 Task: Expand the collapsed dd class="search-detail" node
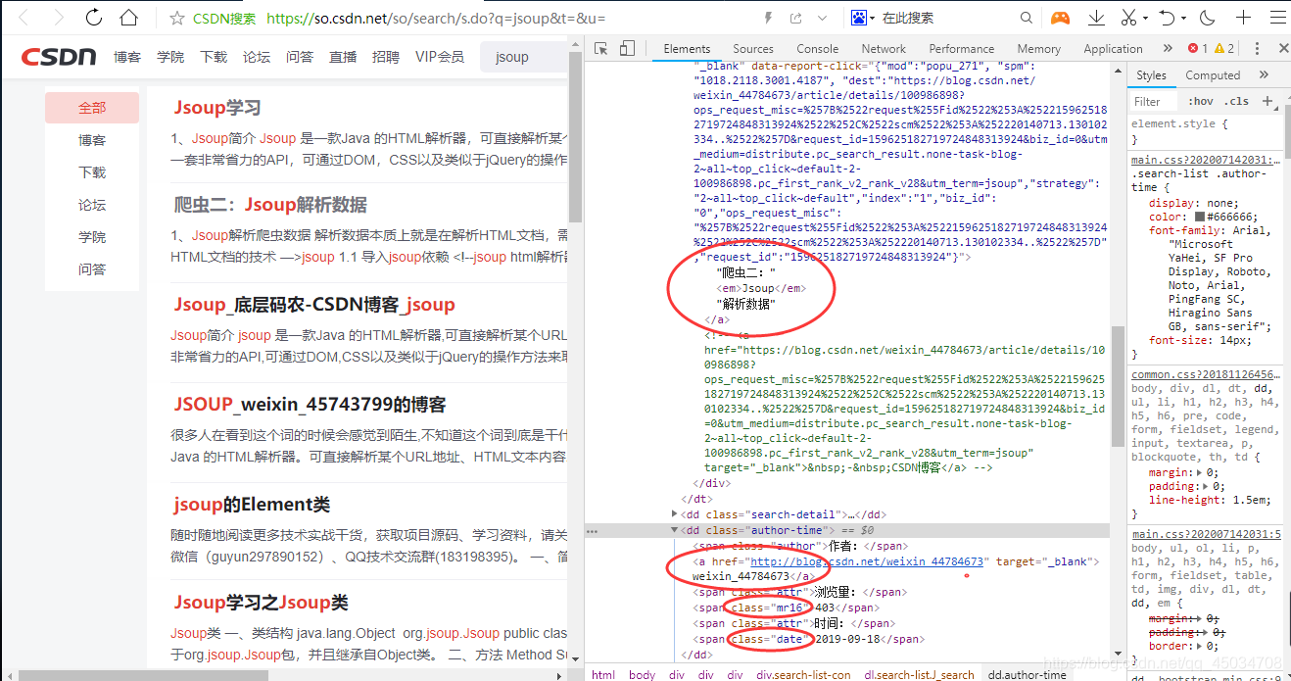[x=675, y=513]
